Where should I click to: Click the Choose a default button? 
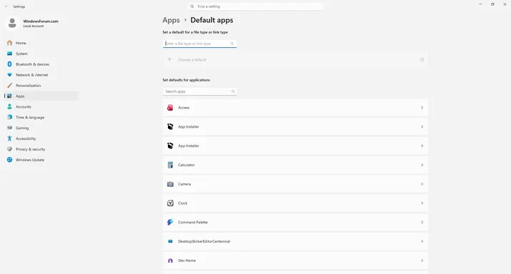(295, 60)
